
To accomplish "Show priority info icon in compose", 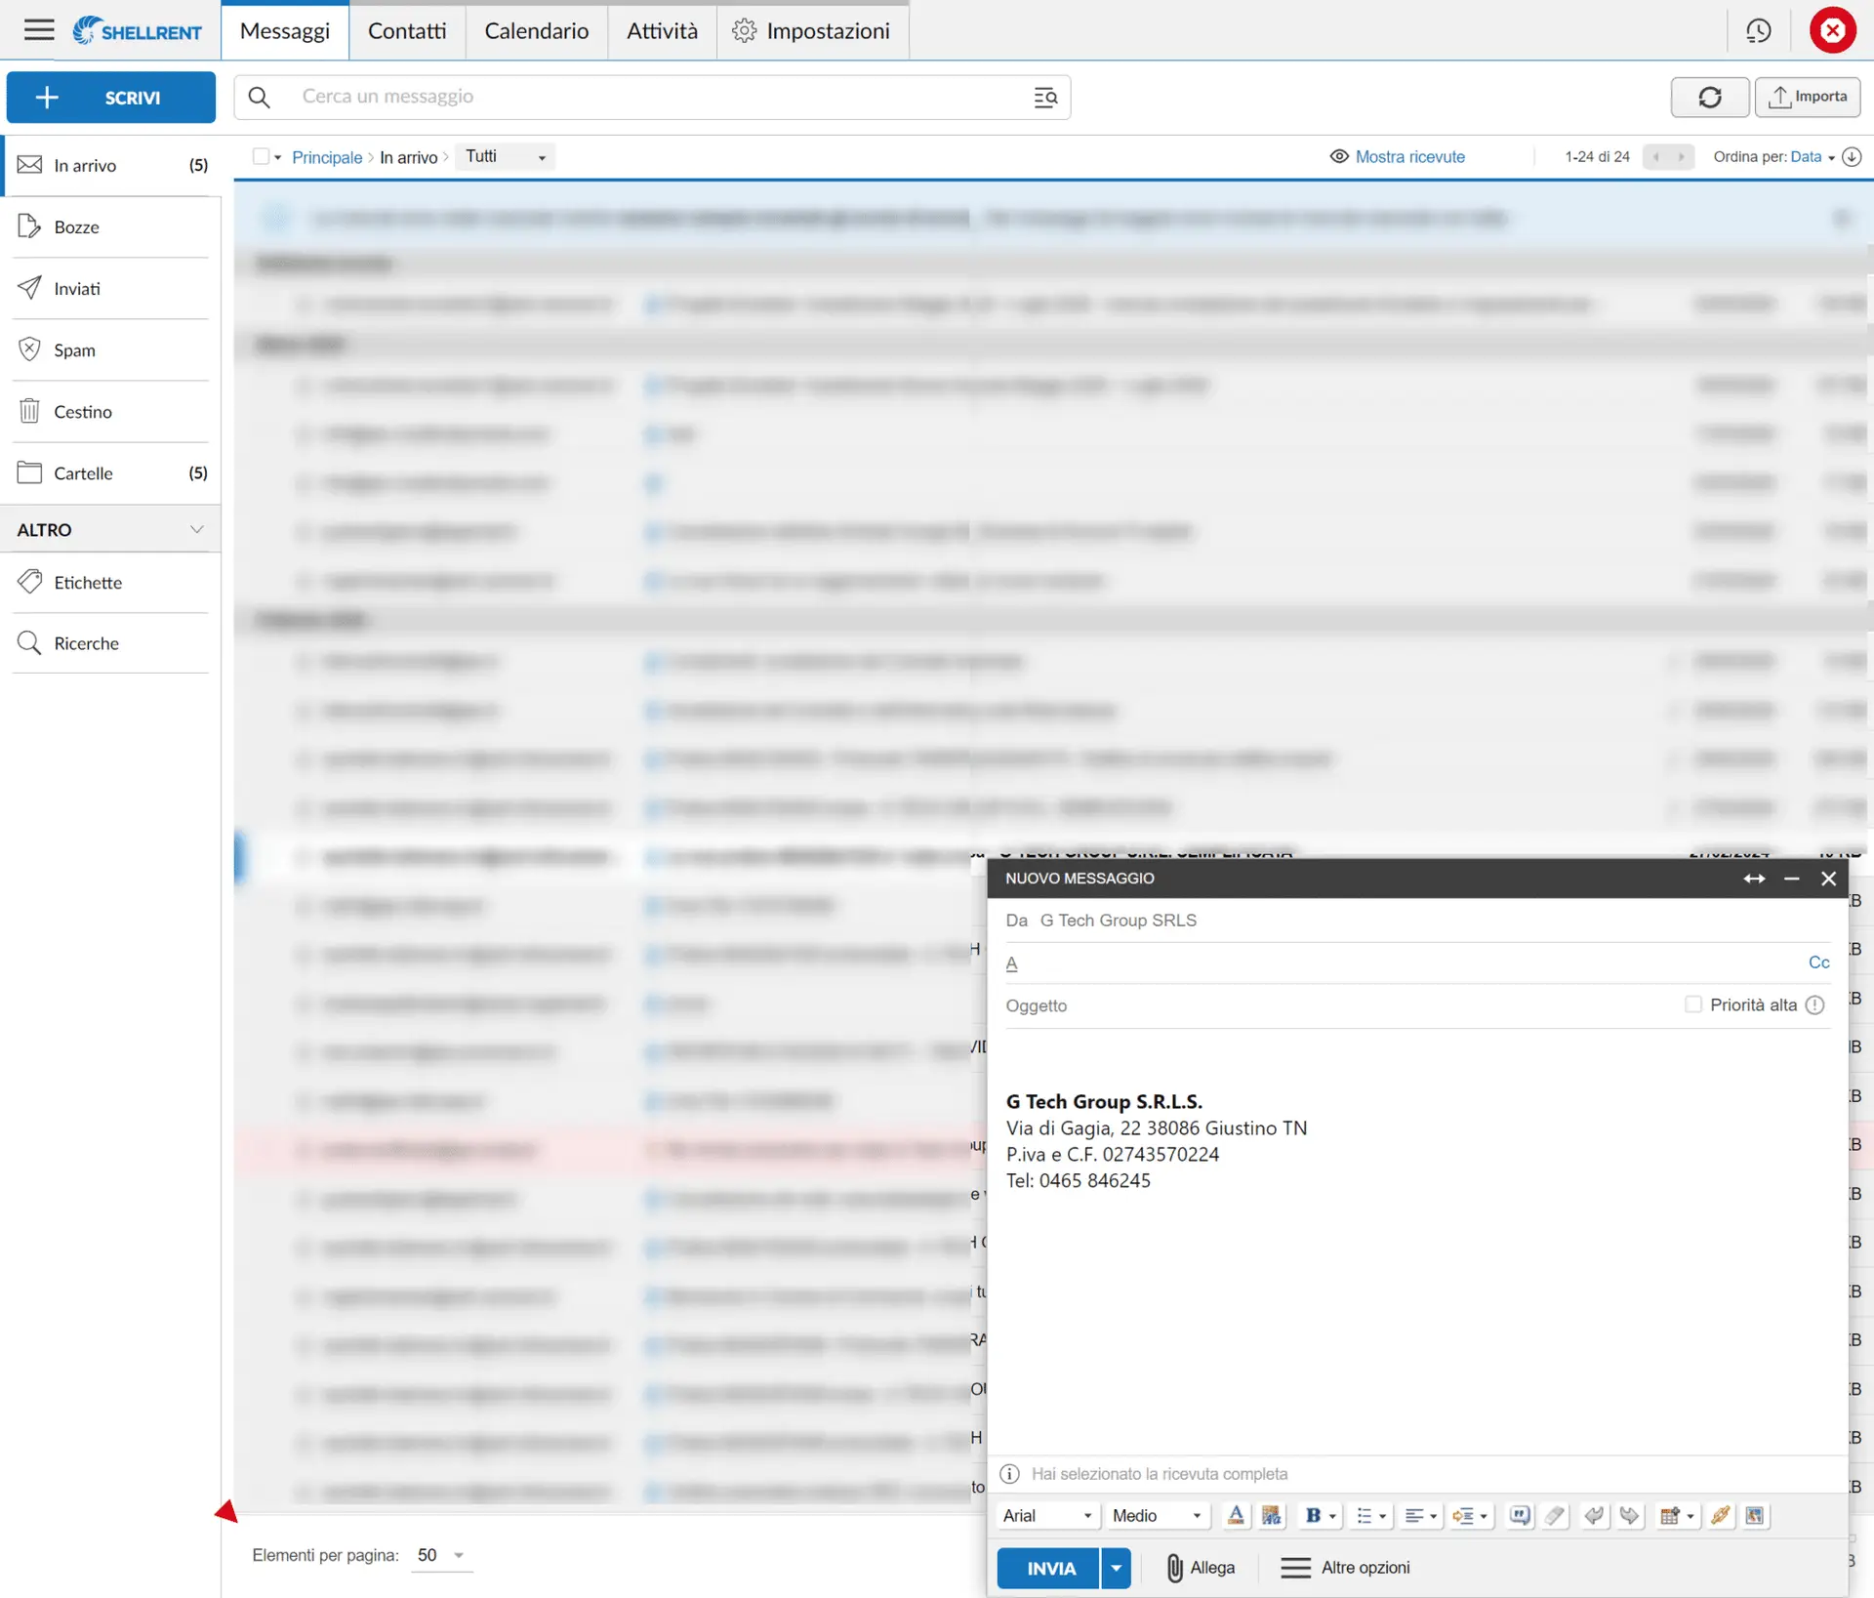I will pyautogui.click(x=1814, y=1005).
